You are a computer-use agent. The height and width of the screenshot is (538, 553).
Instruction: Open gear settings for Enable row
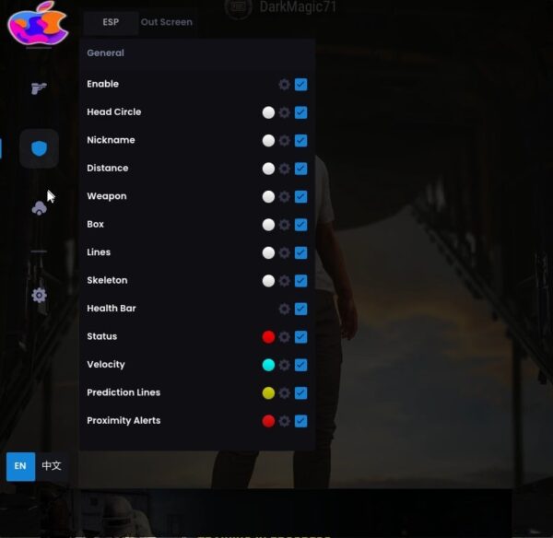coord(285,85)
